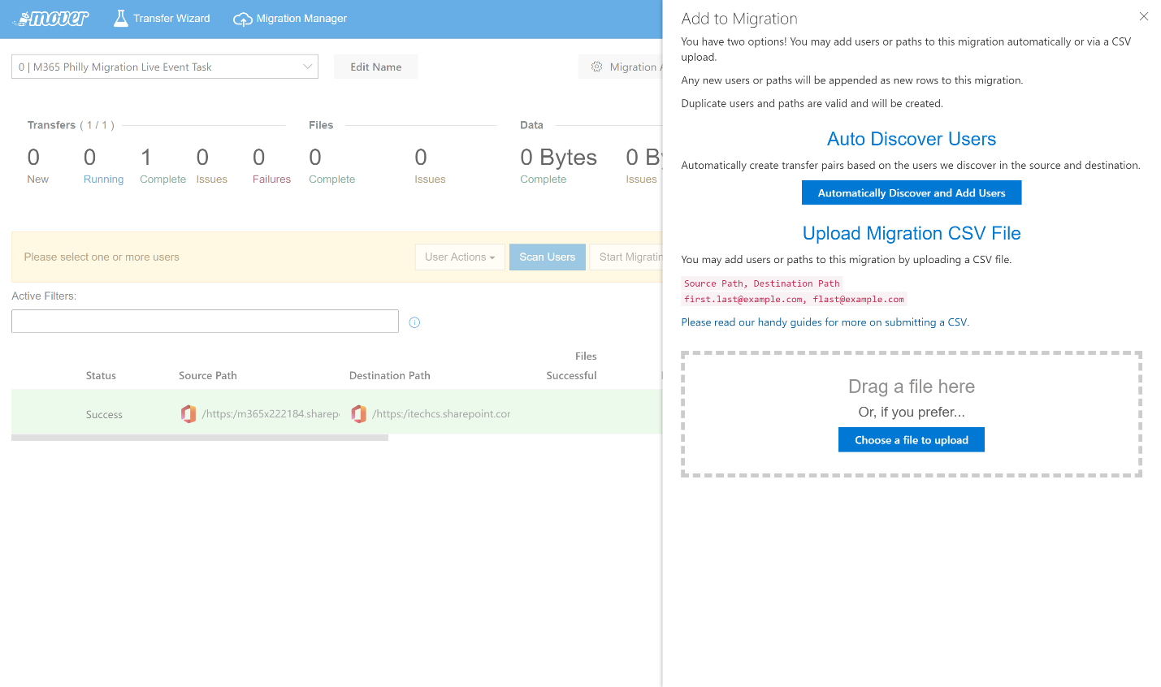Click the Migration Manager cloud icon
The width and height of the screenshot is (1161, 687).
click(x=242, y=19)
